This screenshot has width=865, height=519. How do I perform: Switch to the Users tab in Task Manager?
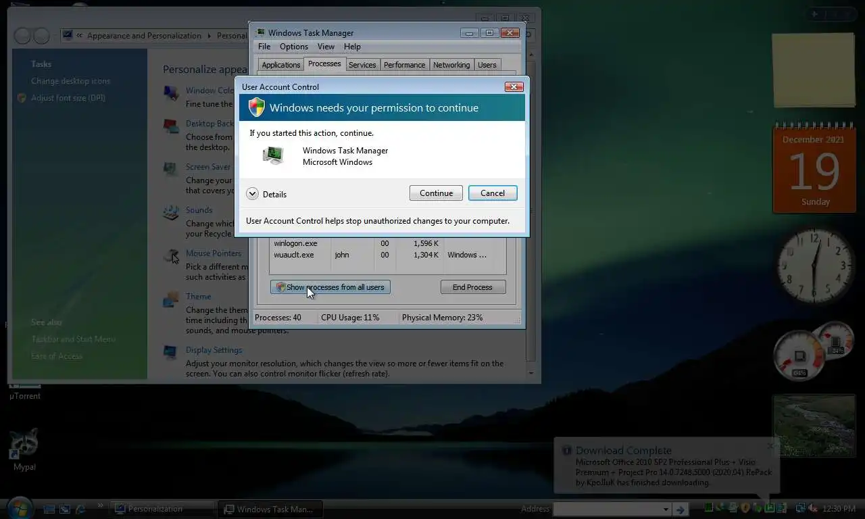pos(487,65)
